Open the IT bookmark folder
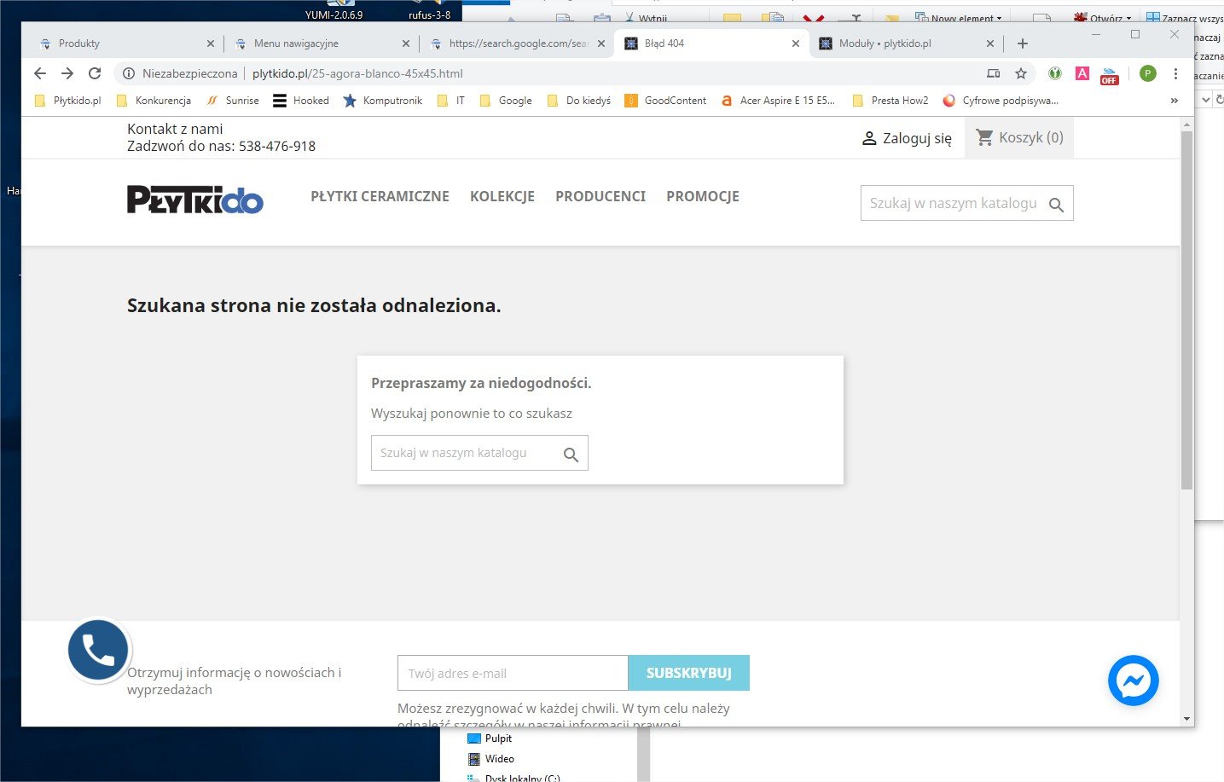Image resolution: width=1224 pixels, height=782 pixels. [x=451, y=101]
